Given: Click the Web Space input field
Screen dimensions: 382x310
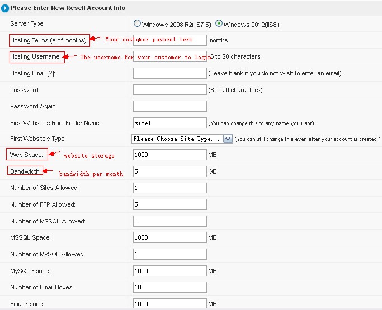Looking at the screenshot, I should 169,155.
